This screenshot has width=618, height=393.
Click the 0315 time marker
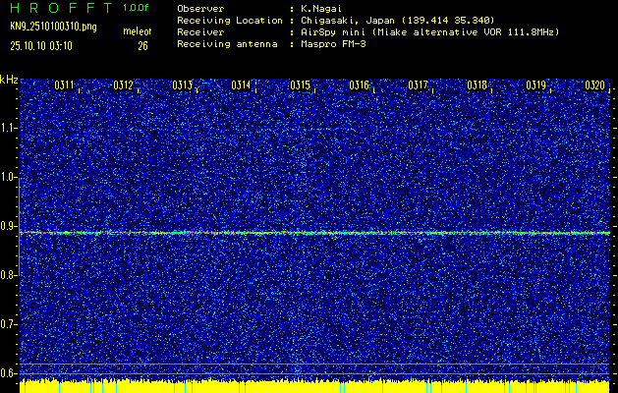coord(301,85)
